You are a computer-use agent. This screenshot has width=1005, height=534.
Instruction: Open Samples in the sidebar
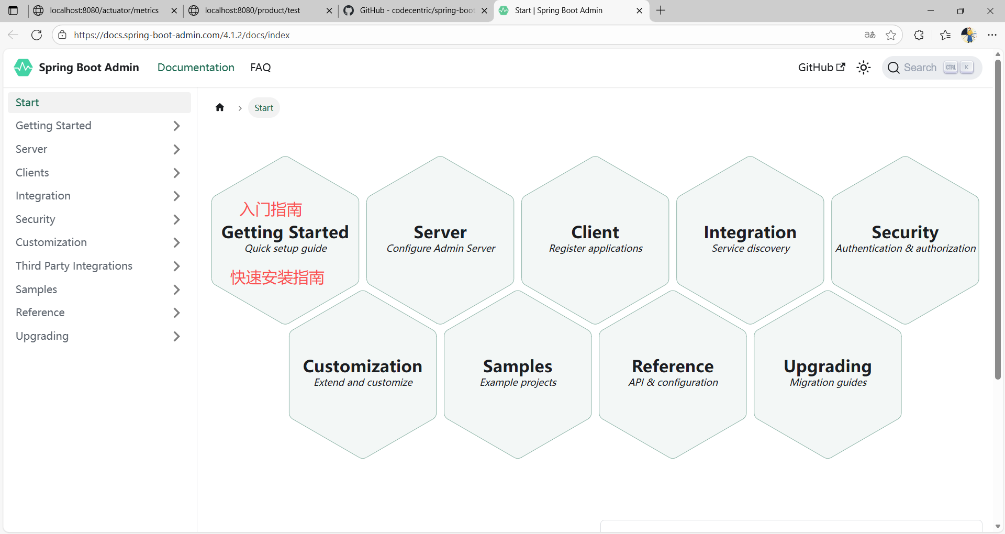click(x=36, y=290)
